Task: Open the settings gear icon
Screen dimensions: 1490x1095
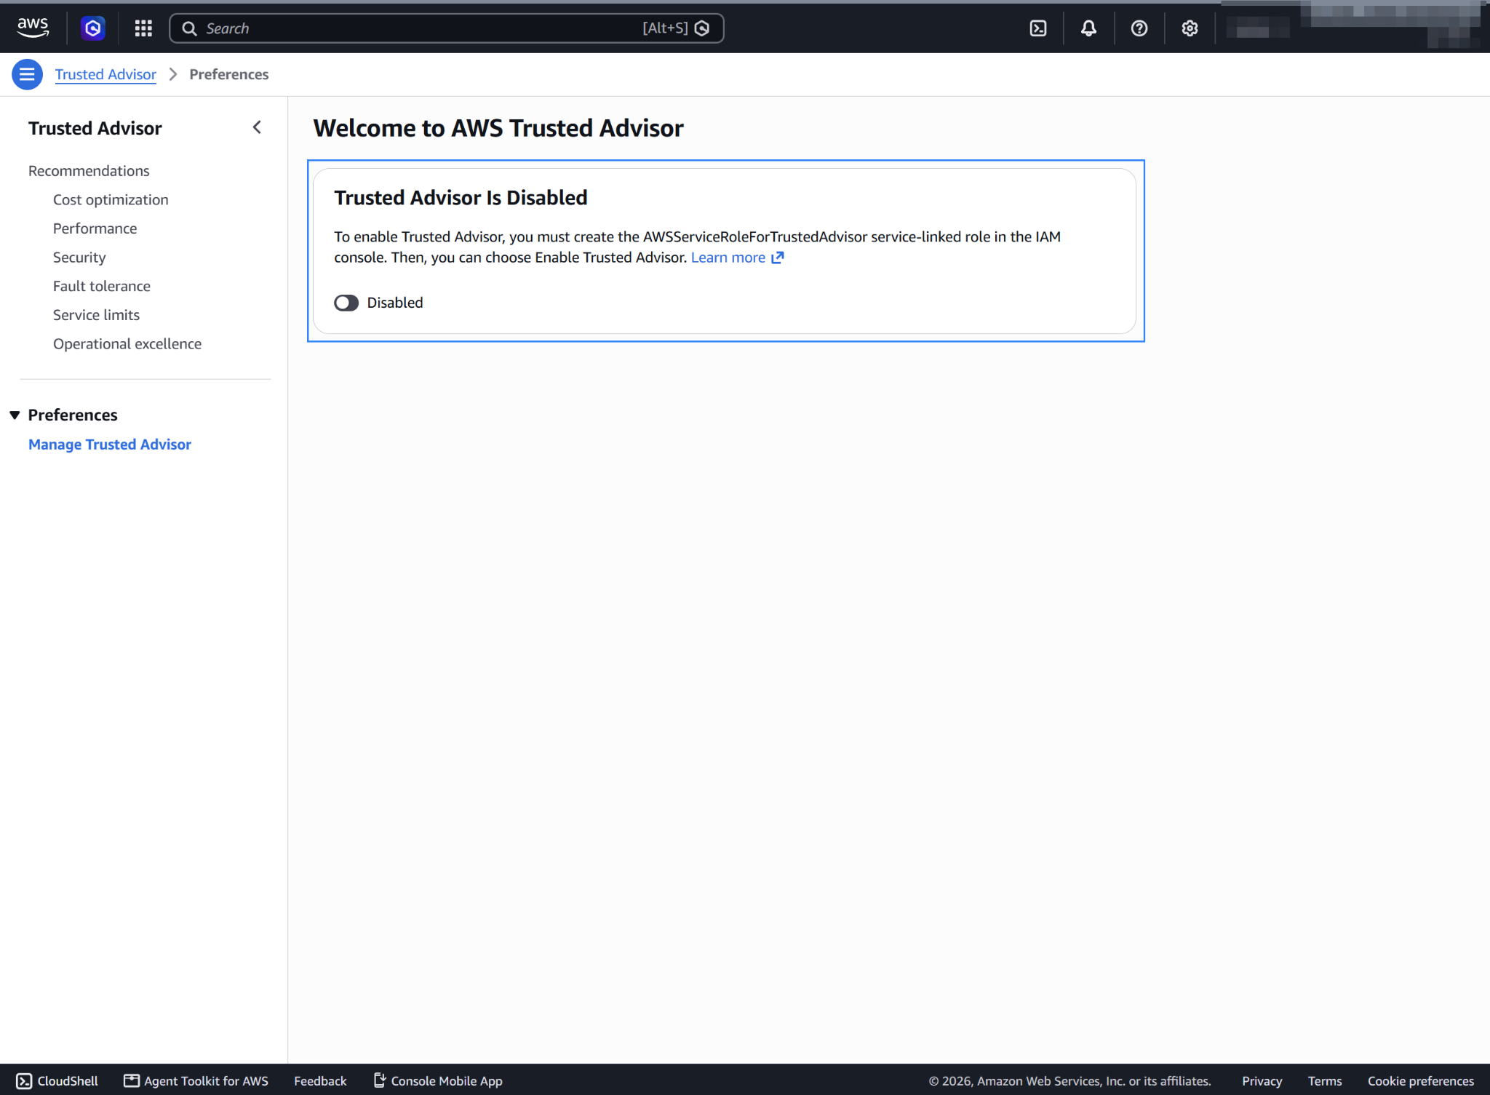Action: tap(1190, 28)
